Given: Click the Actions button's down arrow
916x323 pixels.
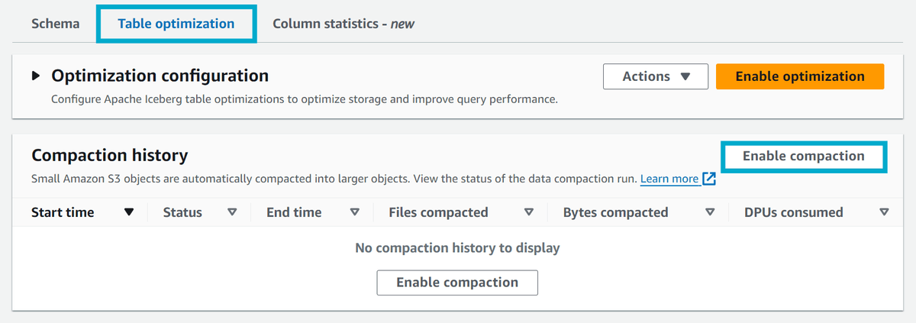Looking at the screenshot, I should (x=685, y=76).
